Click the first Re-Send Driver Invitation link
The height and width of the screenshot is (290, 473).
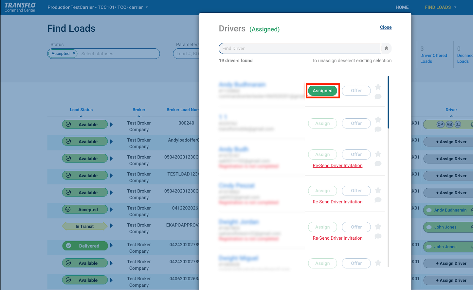point(337,166)
